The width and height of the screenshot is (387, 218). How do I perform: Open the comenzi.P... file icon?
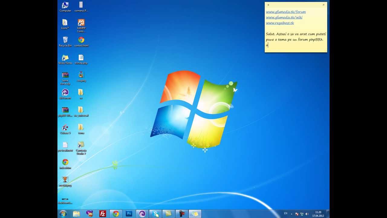coord(81,7)
